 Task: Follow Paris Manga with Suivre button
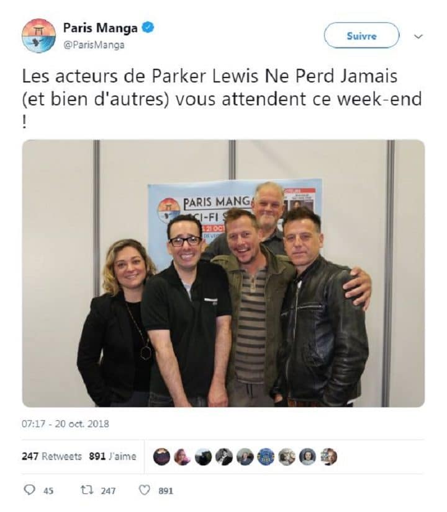tap(361, 35)
